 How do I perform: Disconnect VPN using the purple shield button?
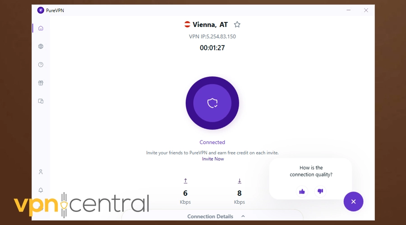(x=212, y=103)
